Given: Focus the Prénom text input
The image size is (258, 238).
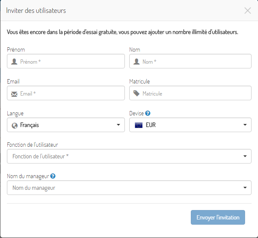Looking at the screenshot, I should pos(66,61).
